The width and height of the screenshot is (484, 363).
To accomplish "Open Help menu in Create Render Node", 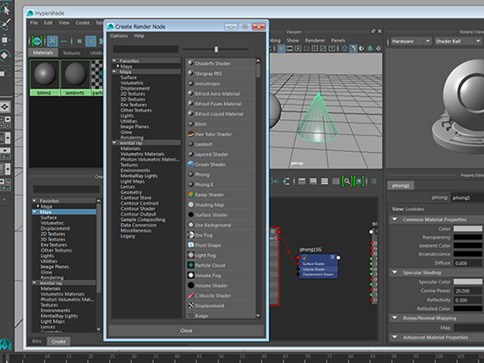I will click(x=139, y=36).
